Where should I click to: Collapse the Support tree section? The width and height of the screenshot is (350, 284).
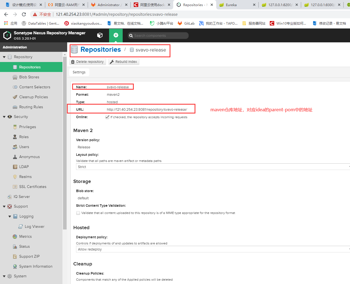click(4, 206)
